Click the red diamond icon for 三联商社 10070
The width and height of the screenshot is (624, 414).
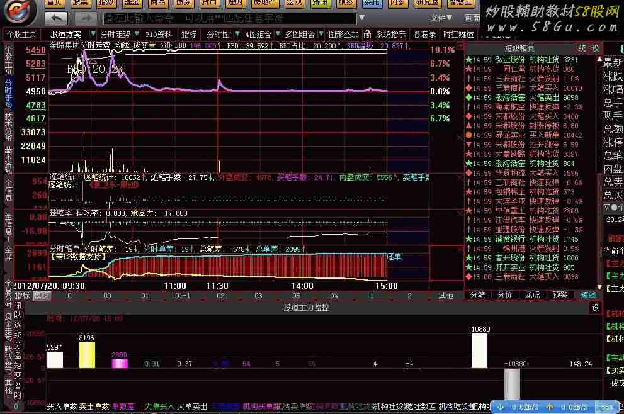point(469,88)
